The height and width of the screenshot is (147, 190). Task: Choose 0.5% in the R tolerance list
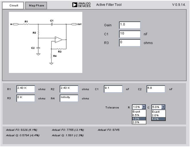(x=139, y=115)
